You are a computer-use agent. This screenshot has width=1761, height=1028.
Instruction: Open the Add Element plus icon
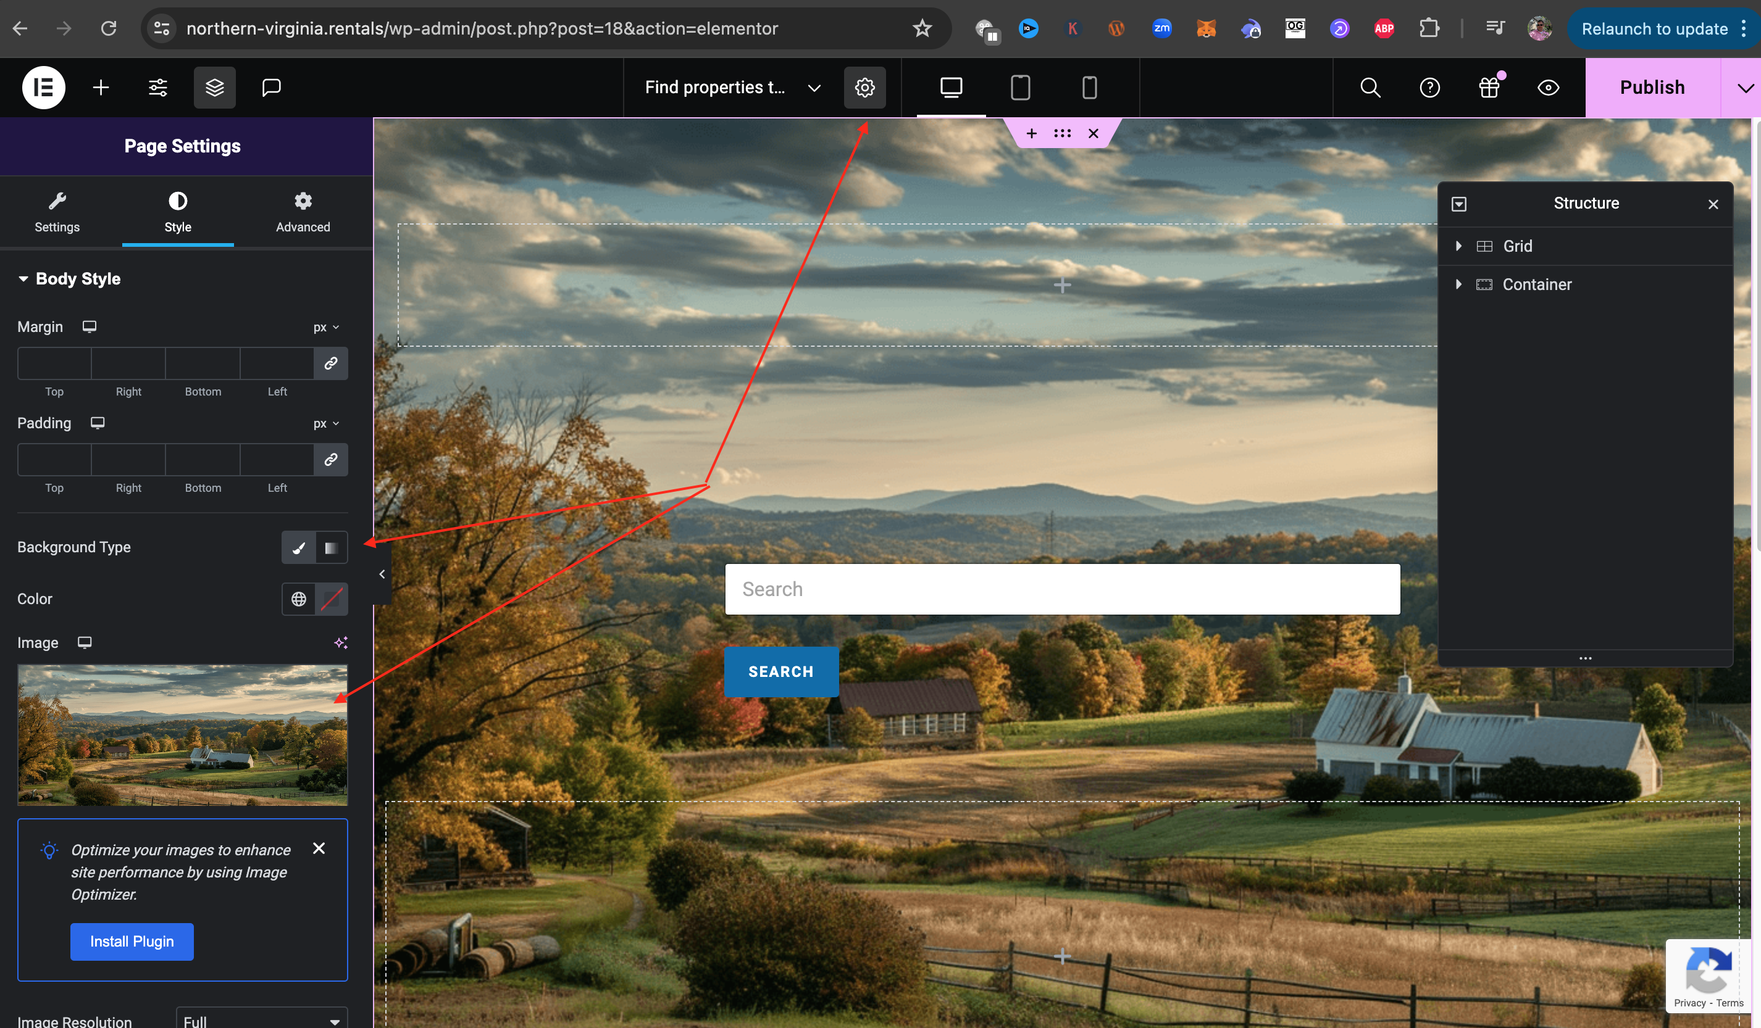point(101,87)
